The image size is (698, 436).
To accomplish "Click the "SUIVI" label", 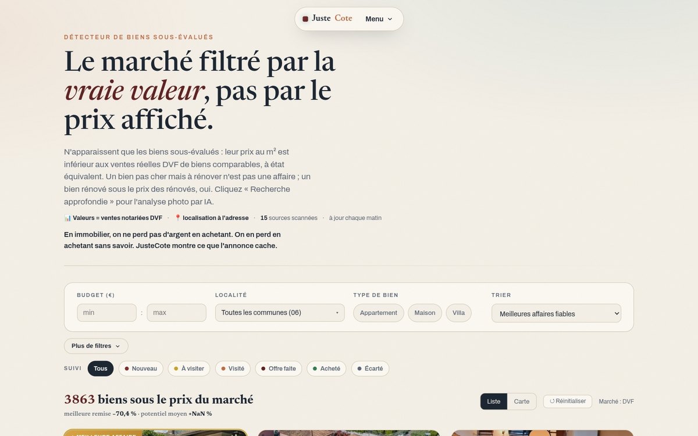I will (x=73, y=369).
